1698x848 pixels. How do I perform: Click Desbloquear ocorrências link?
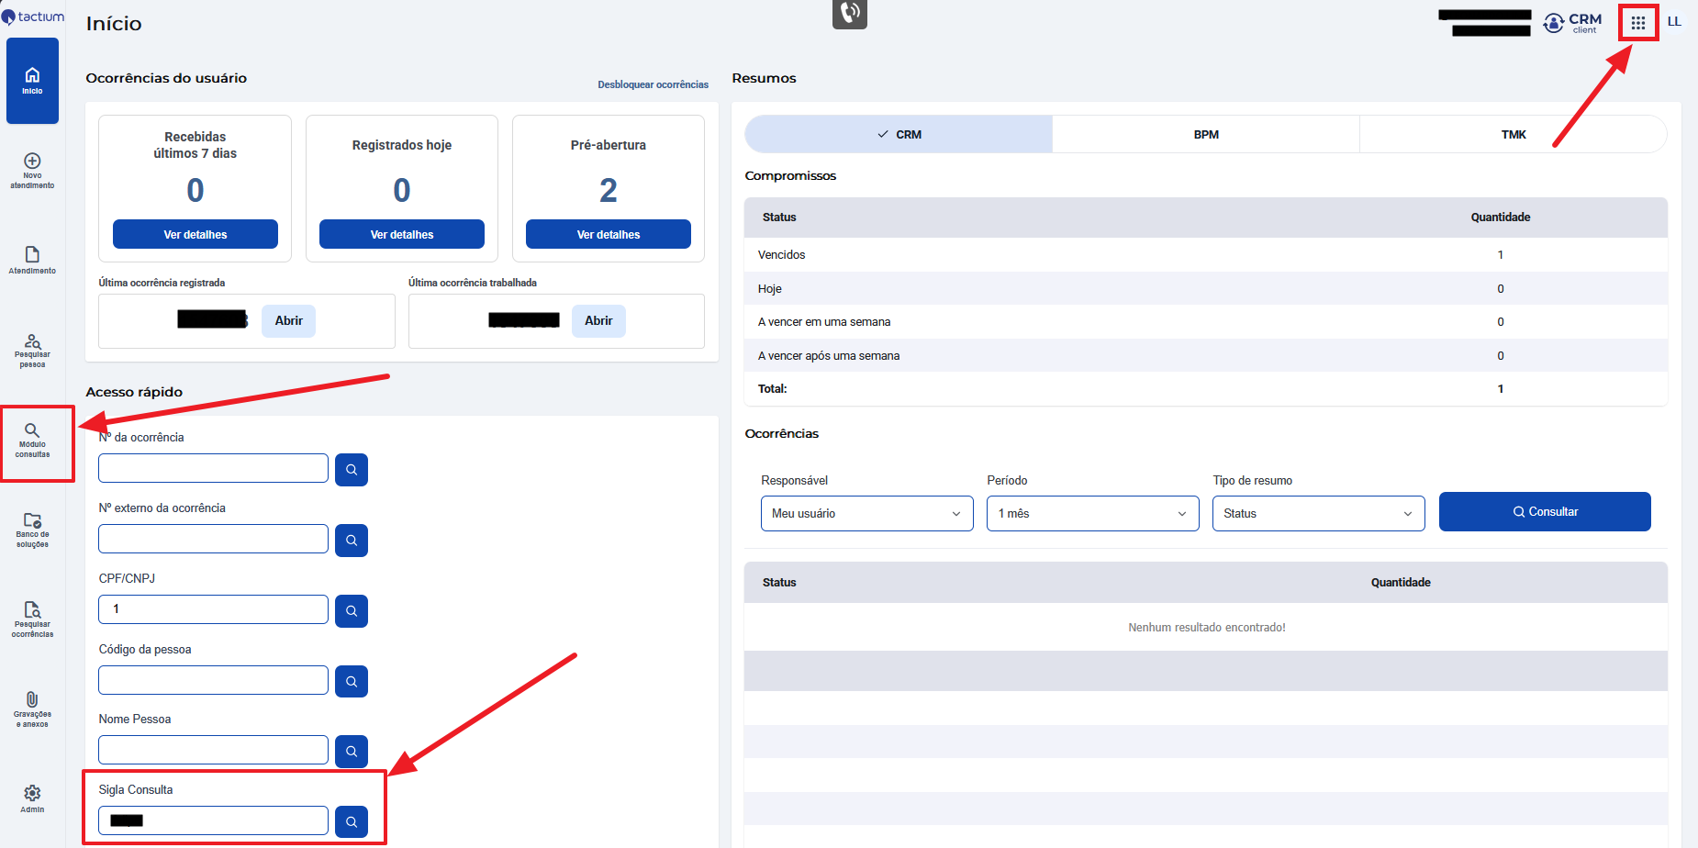654,84
